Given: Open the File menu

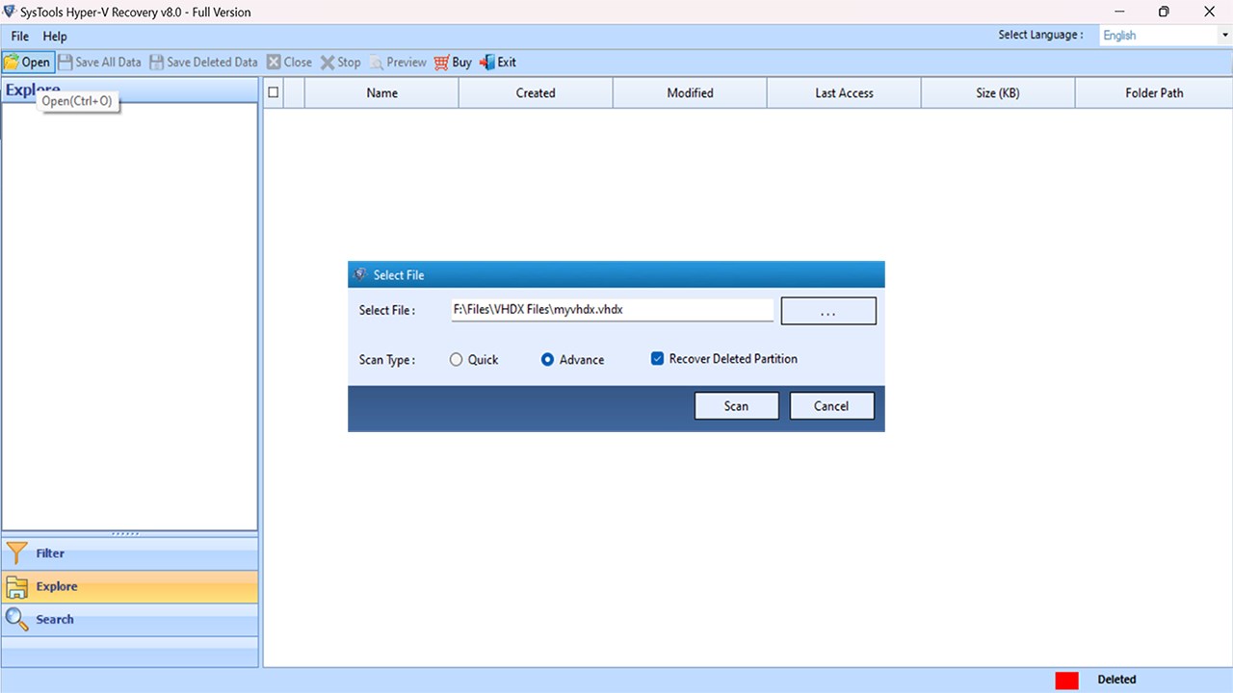Looking at the screenshot, I should 20,36.
